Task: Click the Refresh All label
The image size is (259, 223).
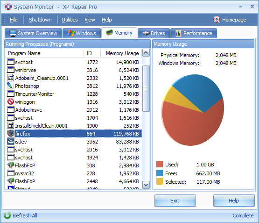Action: [x=25, y=216]
